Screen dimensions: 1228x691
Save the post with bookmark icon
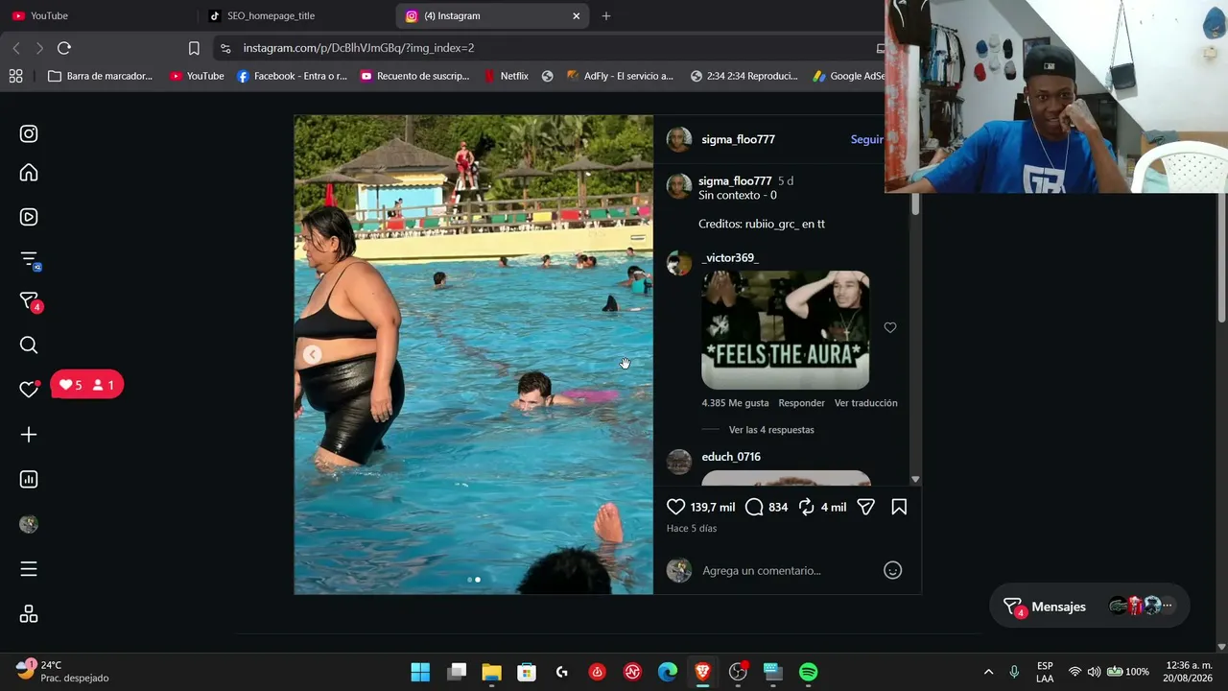pos(899,507)
